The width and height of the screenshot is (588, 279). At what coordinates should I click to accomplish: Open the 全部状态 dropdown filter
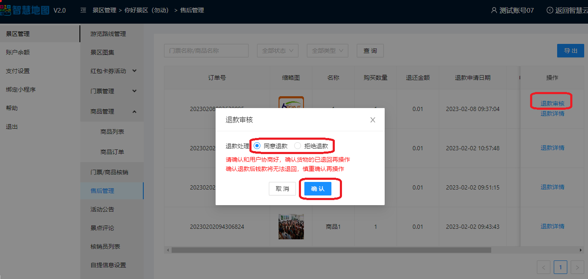pos(278,51)
